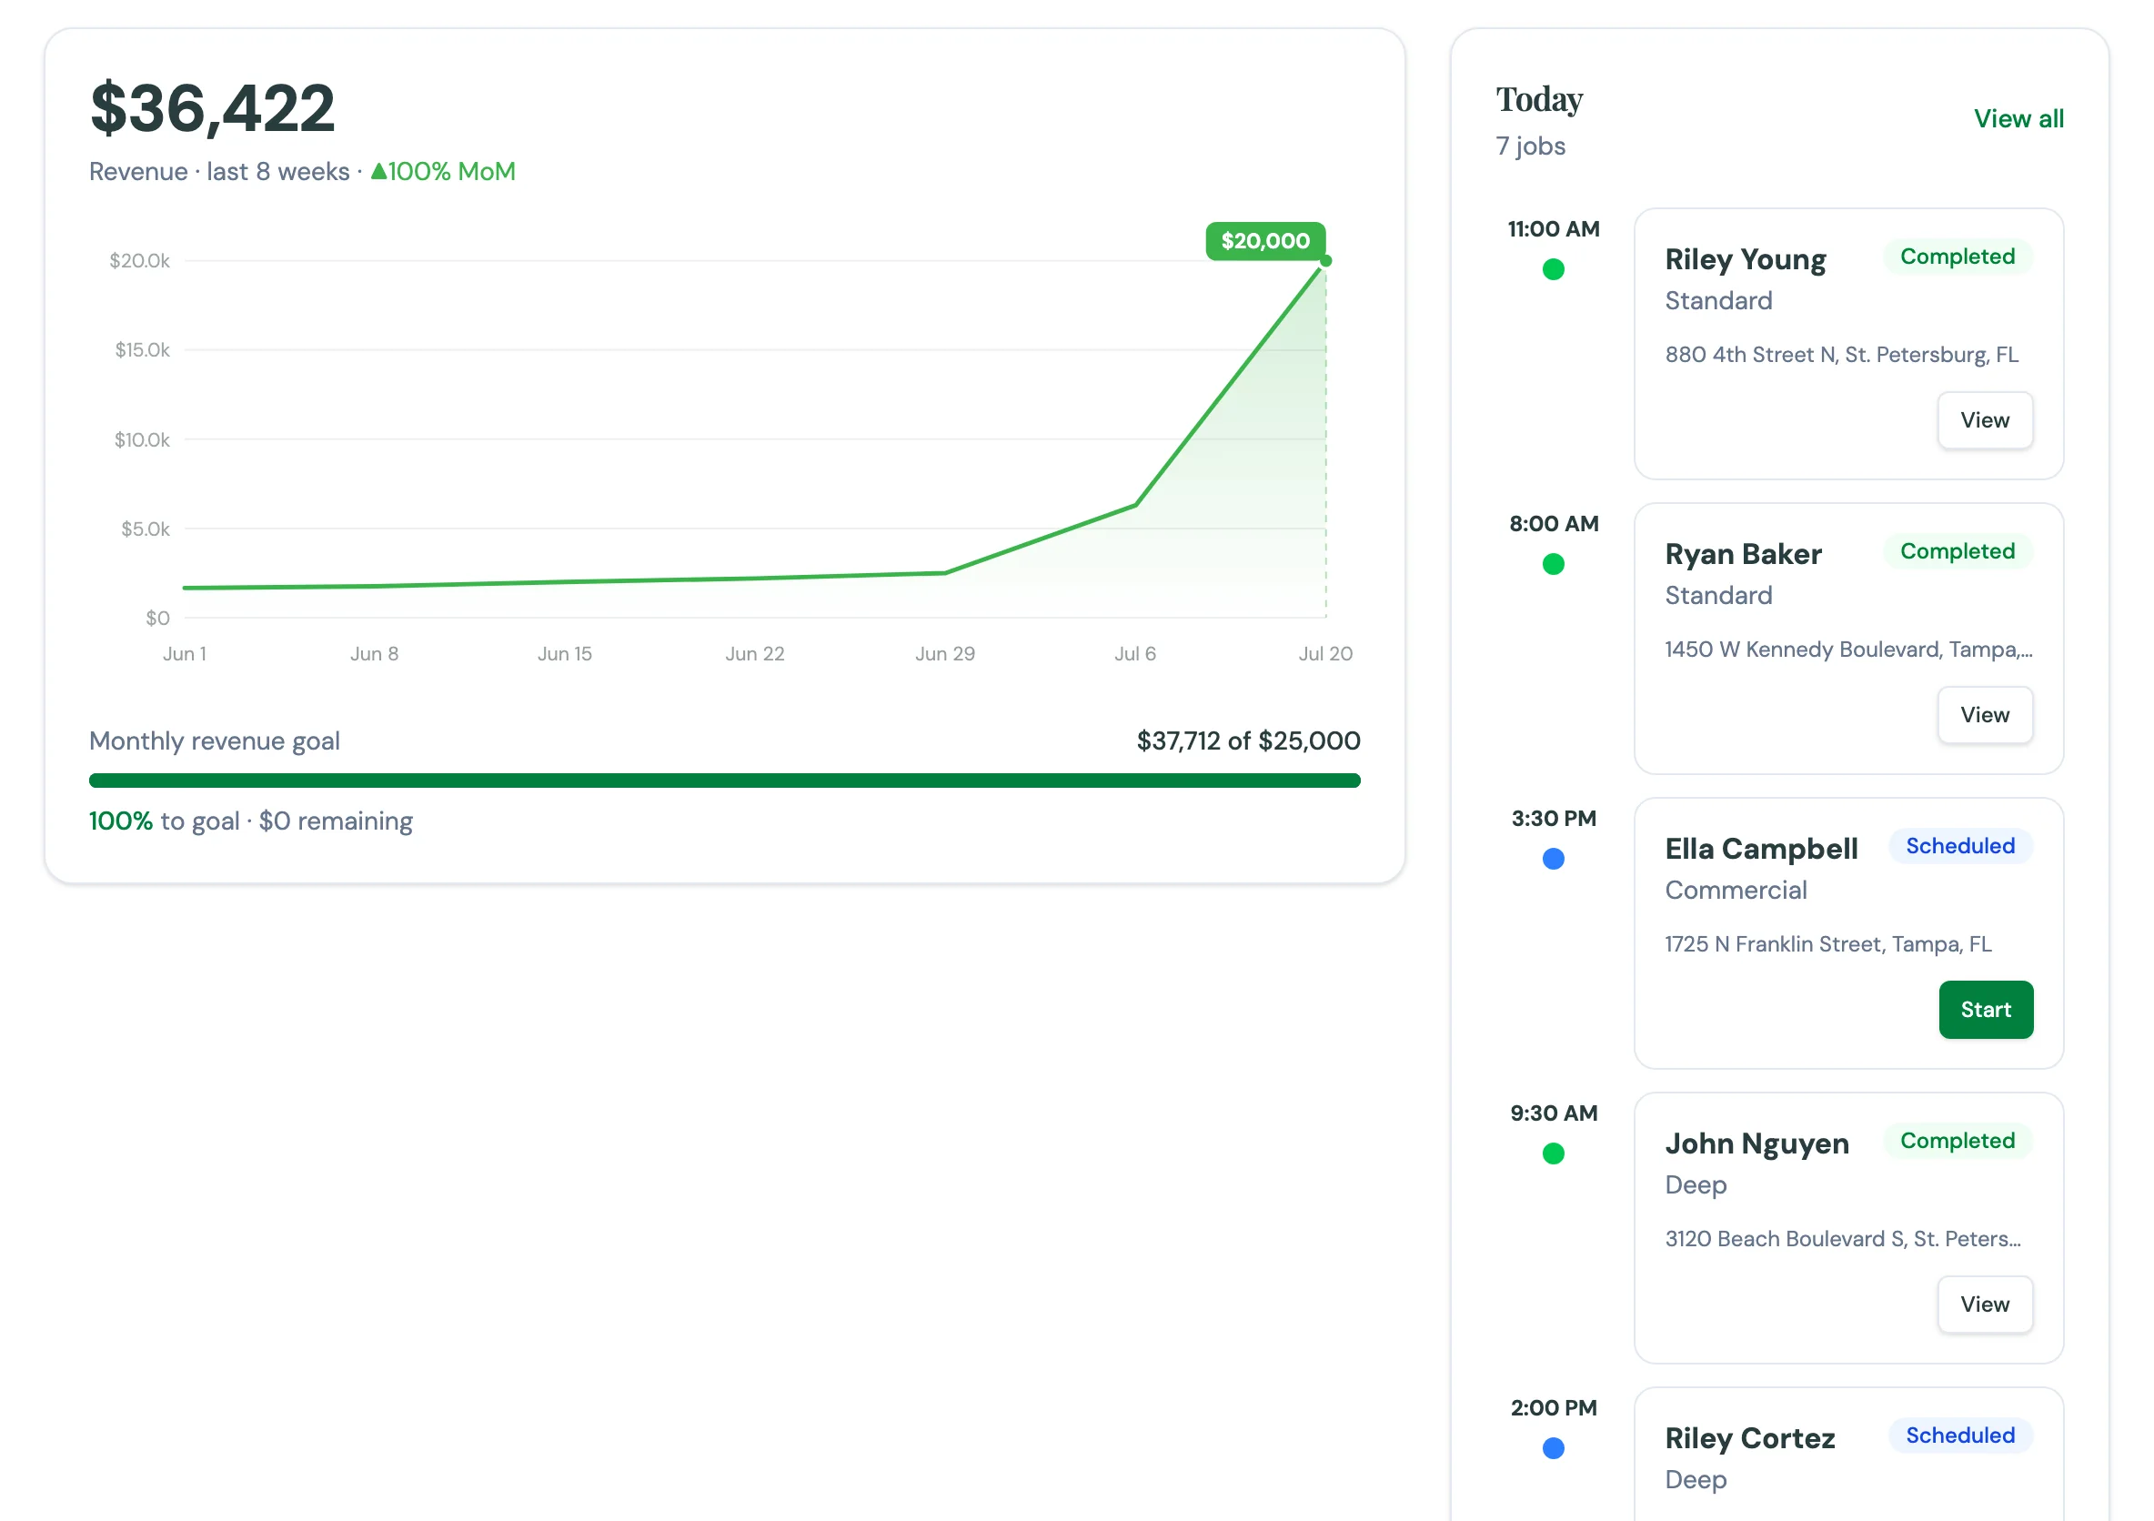Click address 1450 W Kennedy Boulevard, Tampa
This screenshot has height=1521, width=2154.
tap(1848, 650)
